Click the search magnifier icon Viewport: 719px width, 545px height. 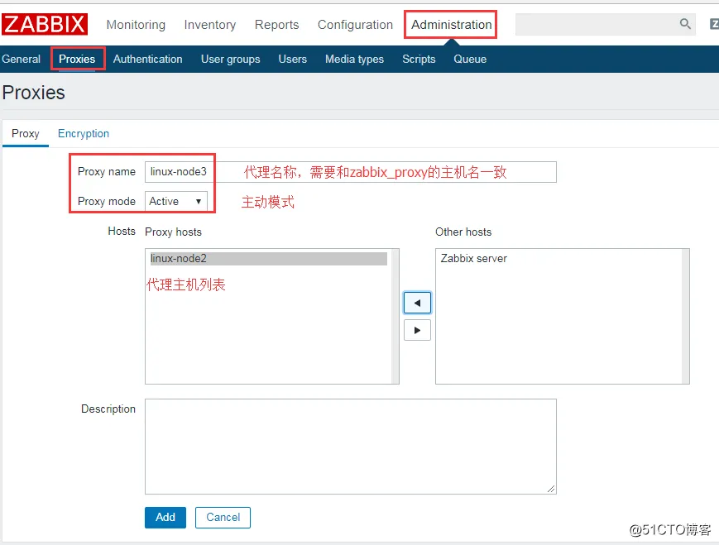coord(685,24)
